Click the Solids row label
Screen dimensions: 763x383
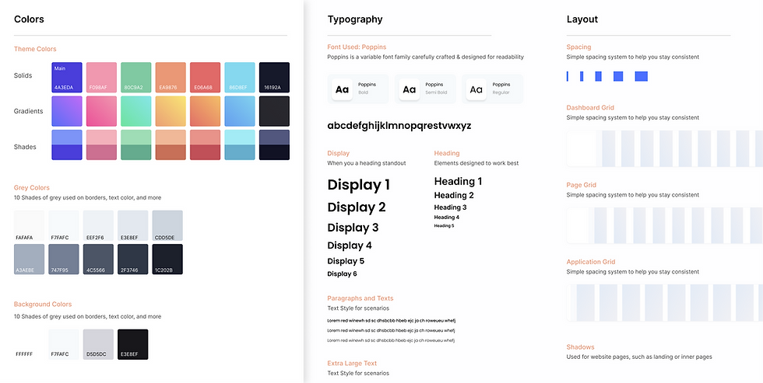(x=23, y=75)
